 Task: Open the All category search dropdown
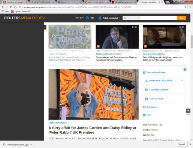coord(132,18)
